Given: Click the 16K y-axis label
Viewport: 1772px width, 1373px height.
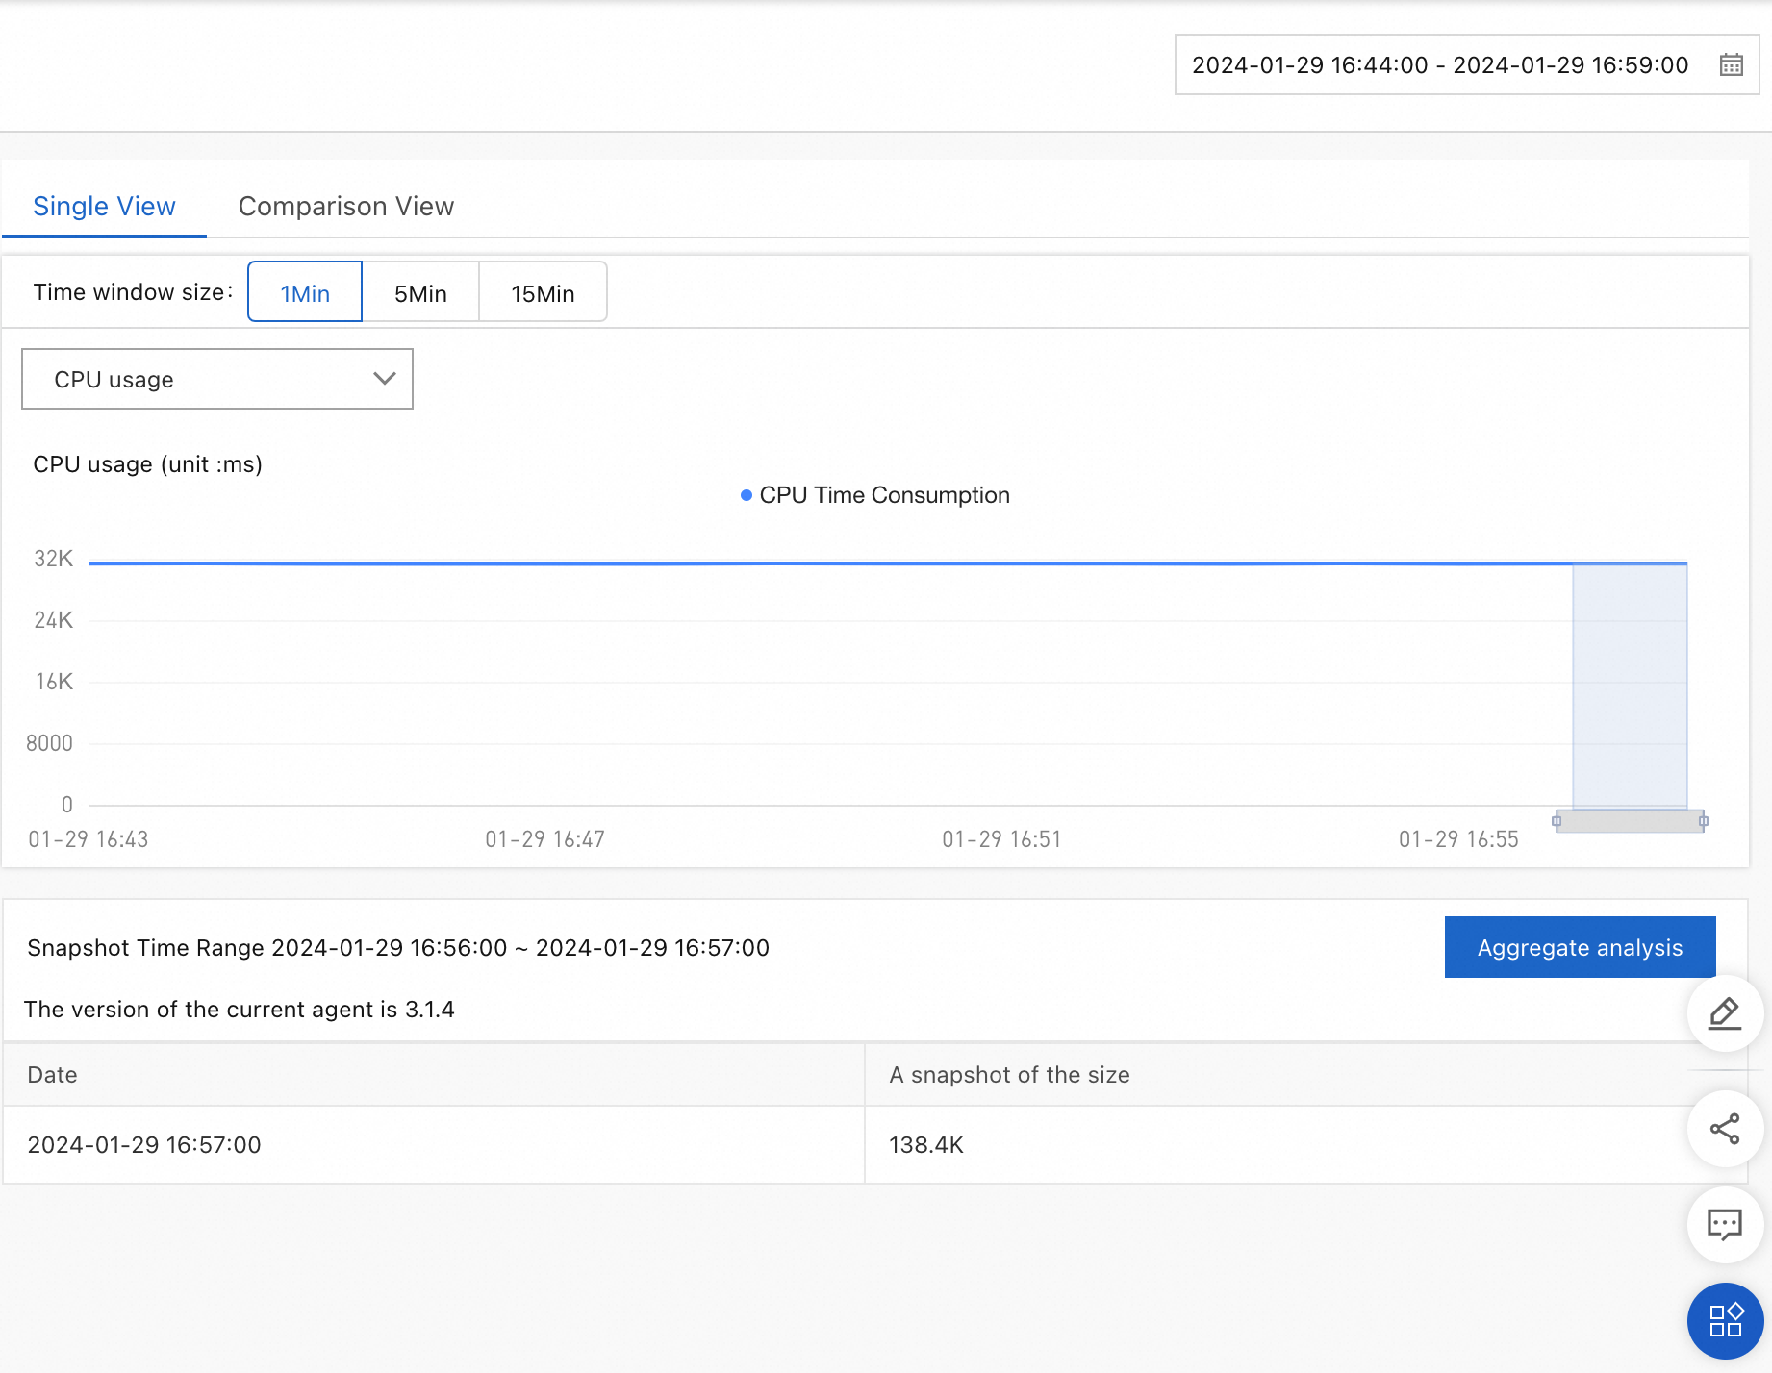Looking at the screenshot, I should (x=54, y=682).
